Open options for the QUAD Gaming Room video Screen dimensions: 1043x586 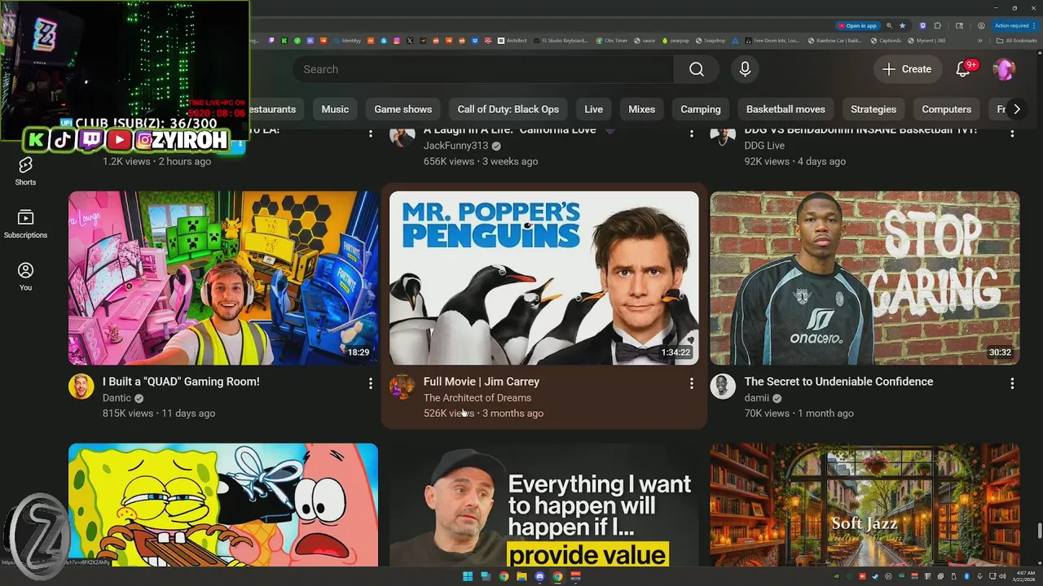[x=371, y=383]
